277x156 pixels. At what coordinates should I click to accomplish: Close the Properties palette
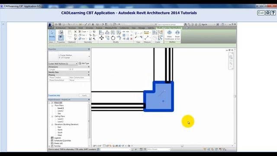[x=89, y=49]
